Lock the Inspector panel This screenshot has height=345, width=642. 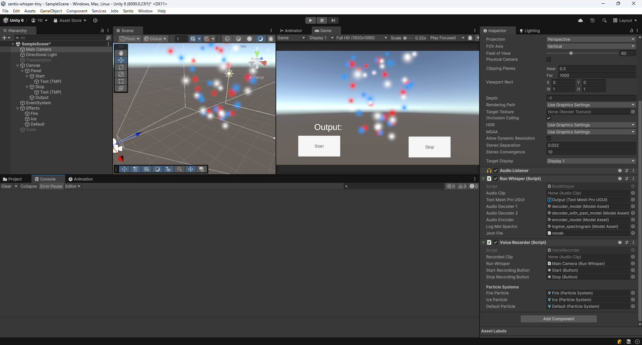[x=632, y=30]
